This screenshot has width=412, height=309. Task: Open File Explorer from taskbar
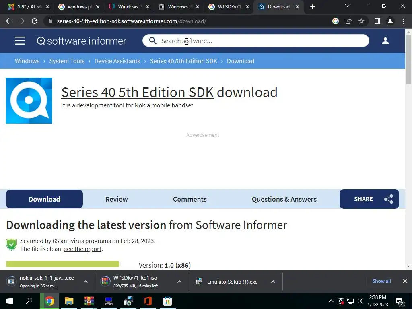69,301
